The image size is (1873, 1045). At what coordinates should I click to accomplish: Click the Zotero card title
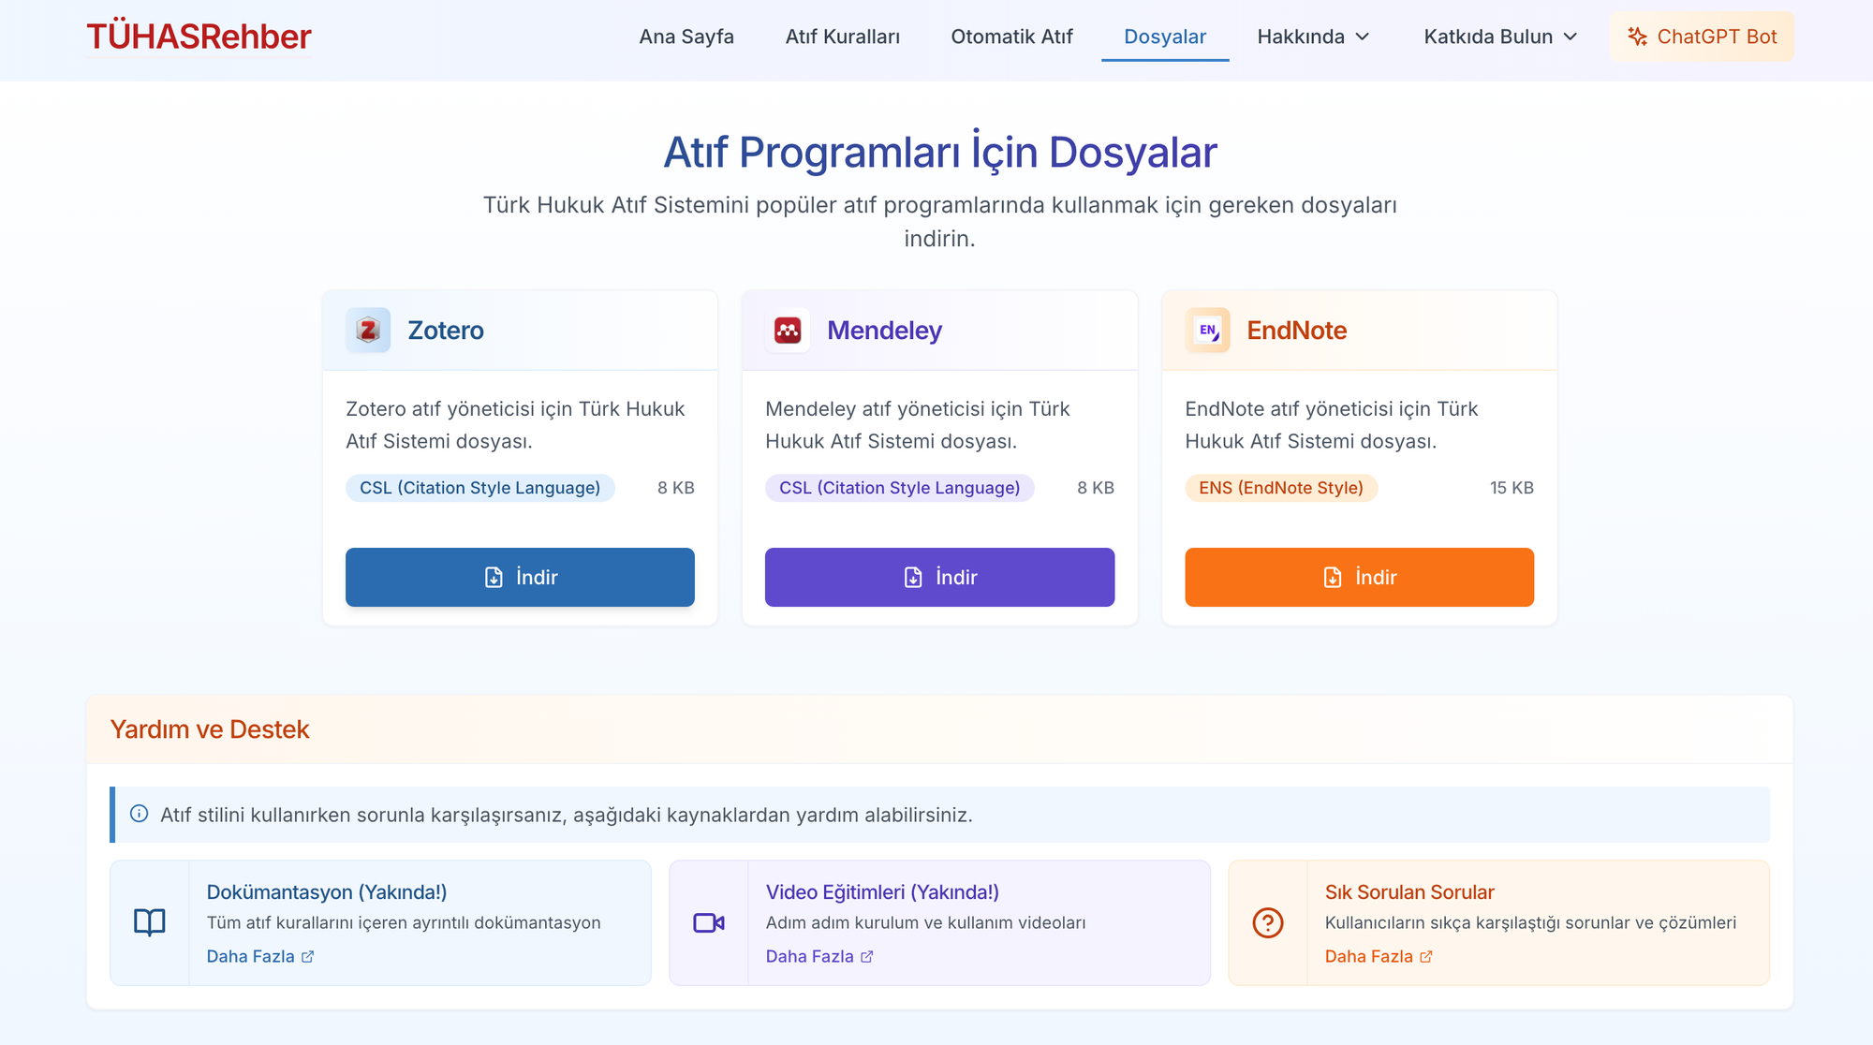tap(446, 330)
